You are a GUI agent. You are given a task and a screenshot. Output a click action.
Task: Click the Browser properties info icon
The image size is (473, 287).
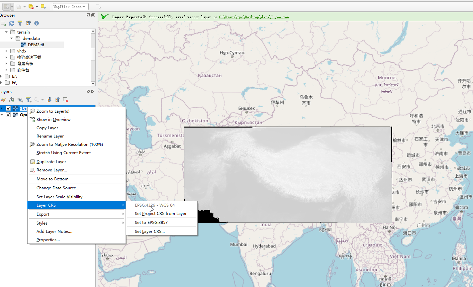point(37,23)
